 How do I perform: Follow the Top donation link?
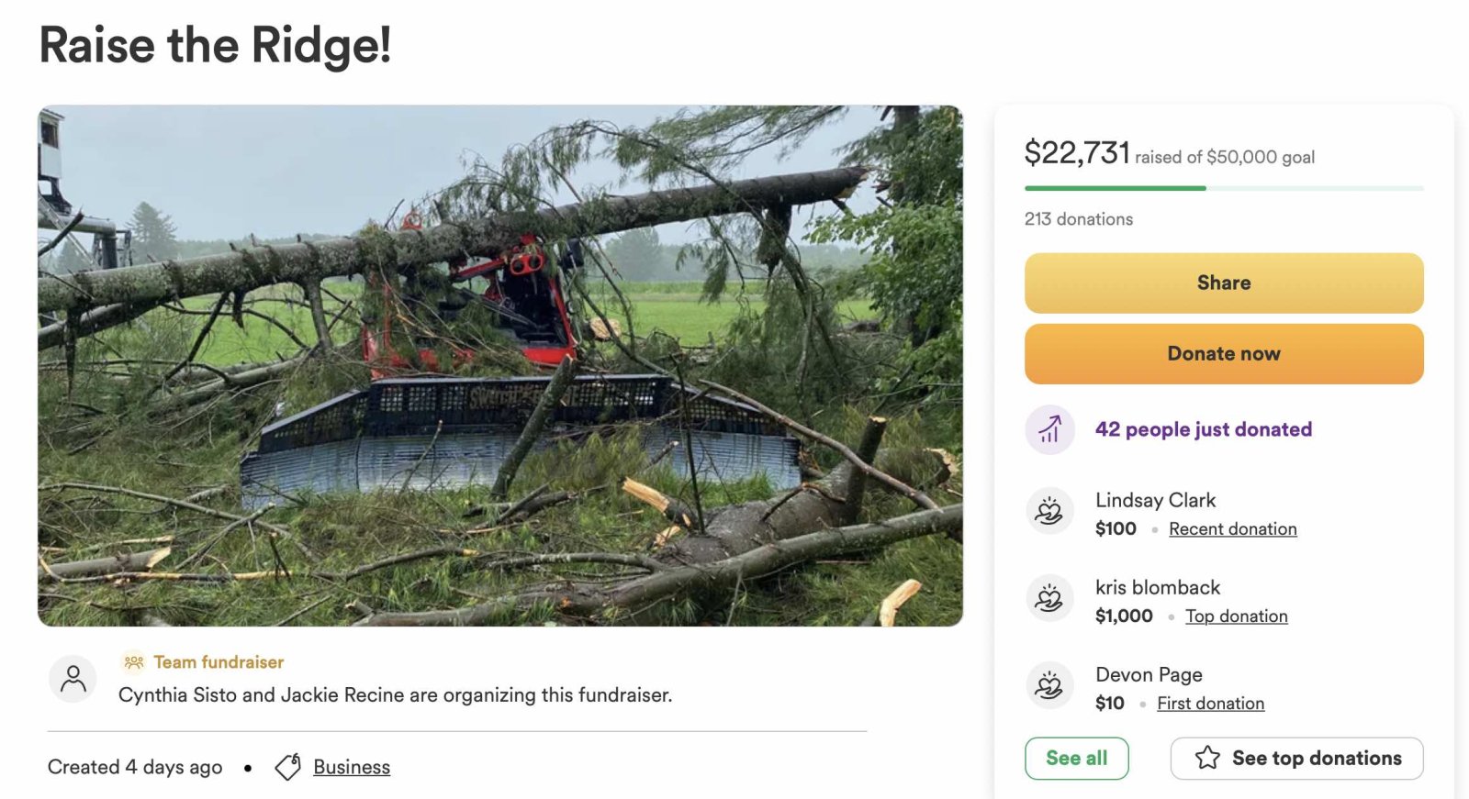pos(1236,616)
